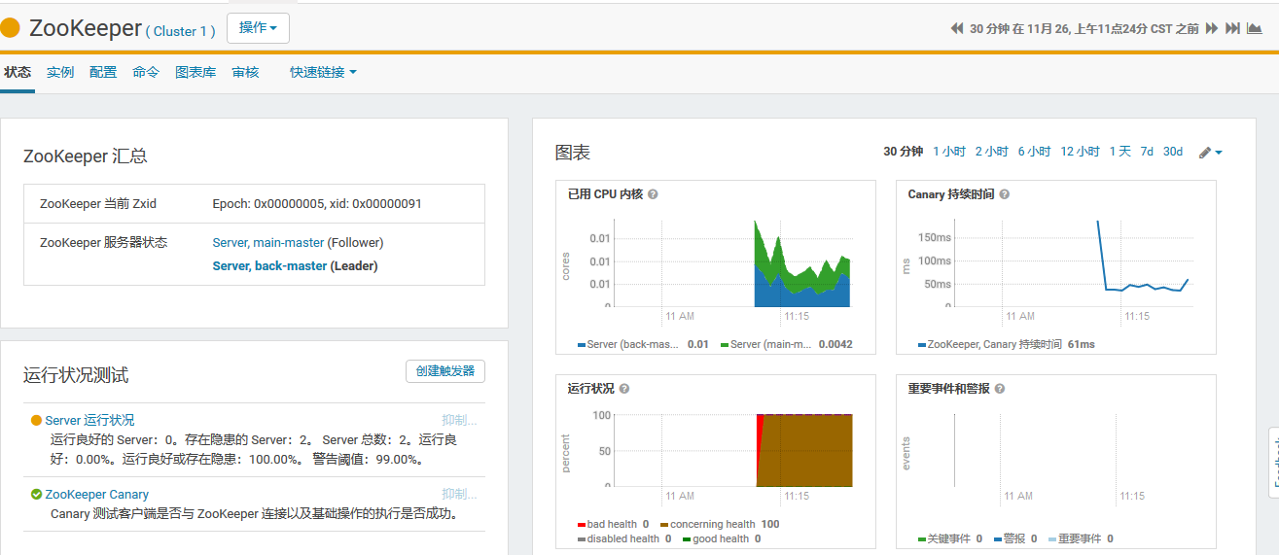Select the 6 小时 chart range
This screenshot has height=555, width=1279.
pyautogui.click(x=1035, y=152)
